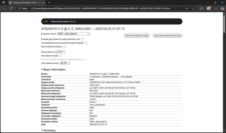Open the browser profile avatar
The height and width of the screenshot is (133, 226).
point(209,8)
